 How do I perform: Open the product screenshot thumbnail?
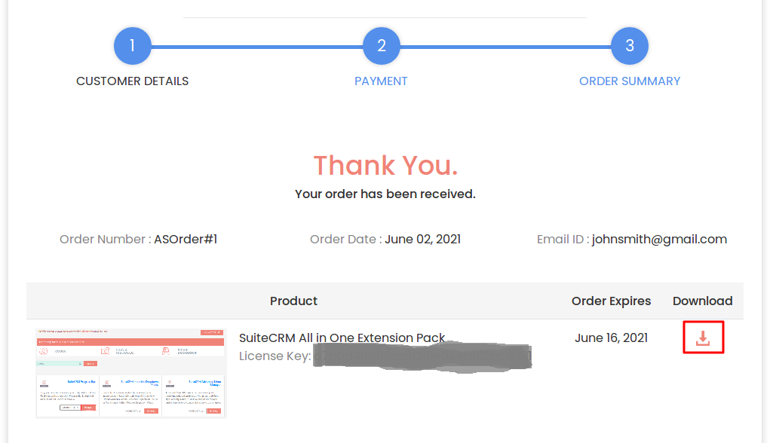click(130, 372)
